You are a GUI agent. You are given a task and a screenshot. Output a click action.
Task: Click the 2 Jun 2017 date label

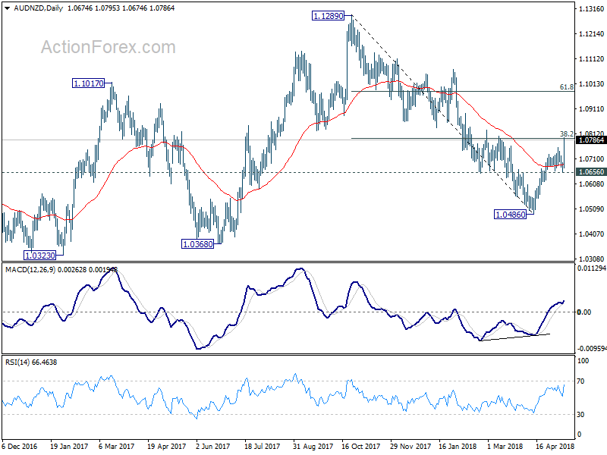pos(212,447)
